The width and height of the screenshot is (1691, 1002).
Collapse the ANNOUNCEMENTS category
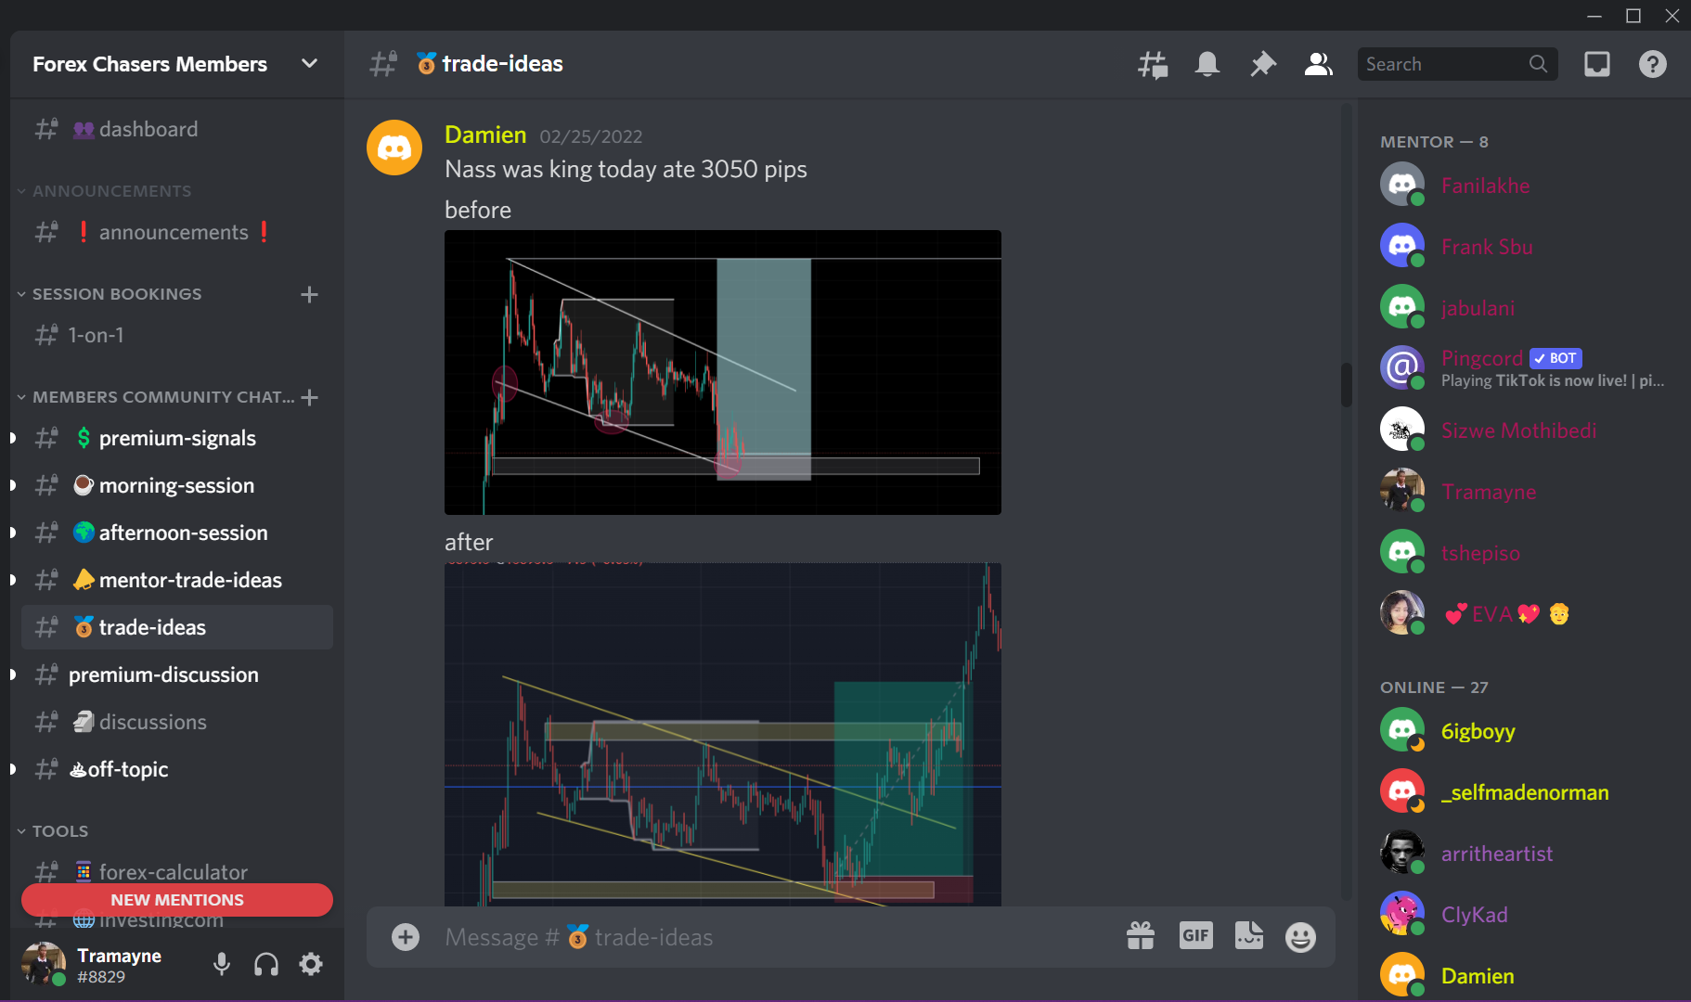click(111, 191)
